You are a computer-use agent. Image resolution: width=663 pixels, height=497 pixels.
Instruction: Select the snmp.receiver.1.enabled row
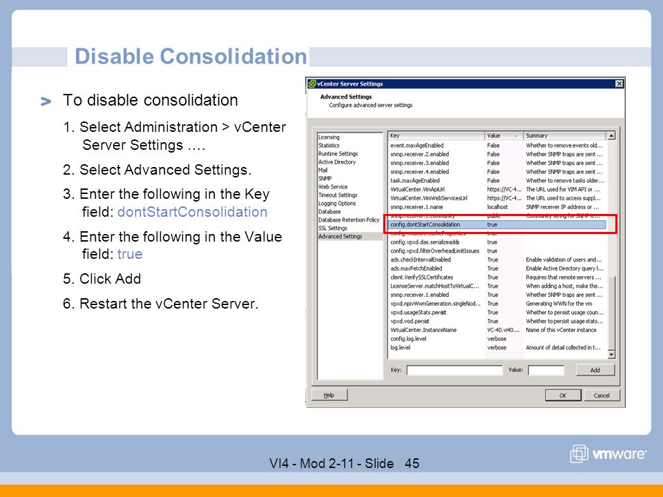pyautogui.click(x=497, y=295)
